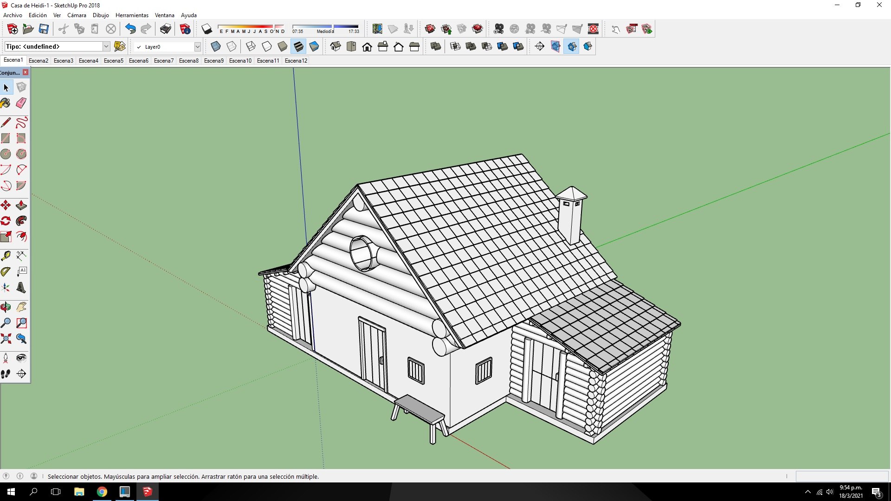The image size is (891, 501).
Task: Click the Zoom Extents tool
Action: [6, 339]
